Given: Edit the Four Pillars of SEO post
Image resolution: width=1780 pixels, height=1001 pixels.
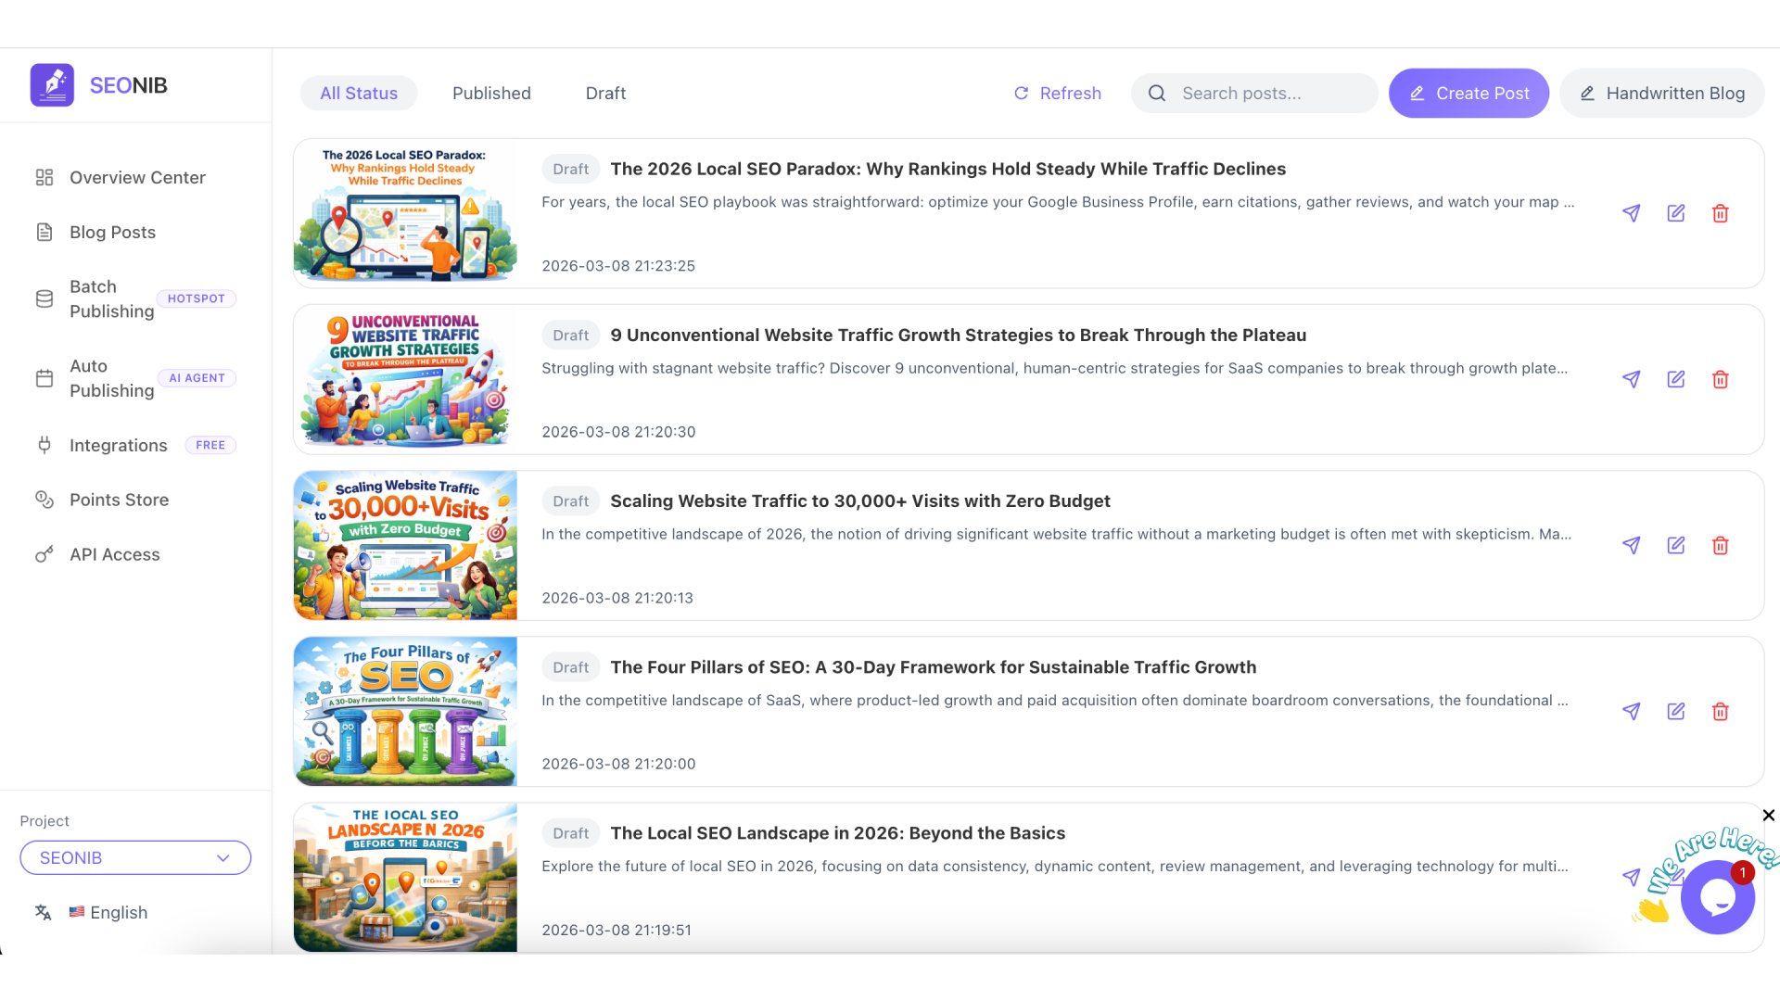Looking at the screenshot, I should pyautogui.click(x=1675, y=711).
